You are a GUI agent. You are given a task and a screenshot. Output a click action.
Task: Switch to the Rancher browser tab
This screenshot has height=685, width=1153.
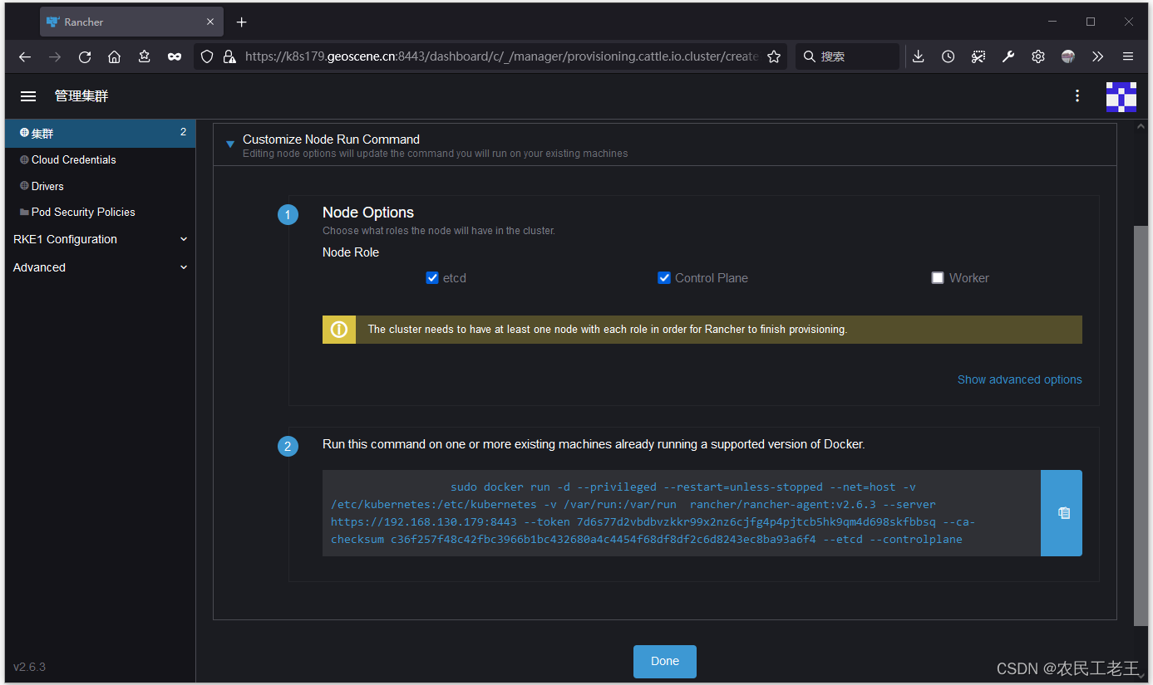[x=131, y=22]
